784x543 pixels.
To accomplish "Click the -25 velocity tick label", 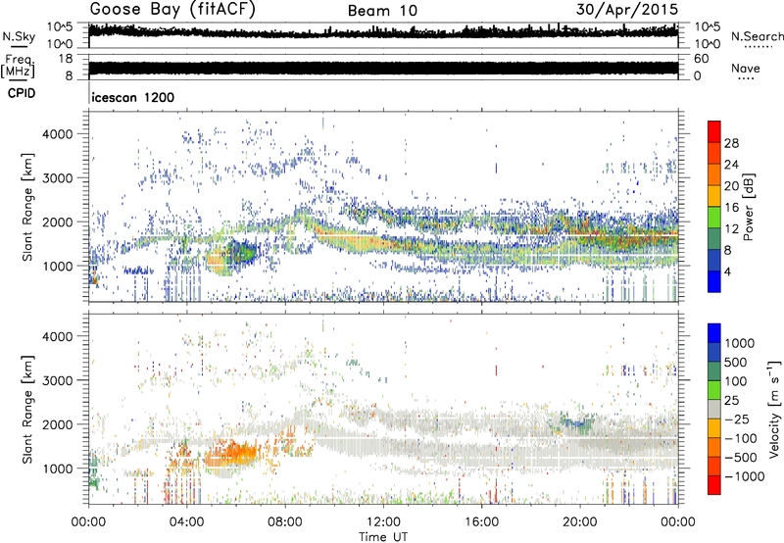I will [x=736, y=419].
